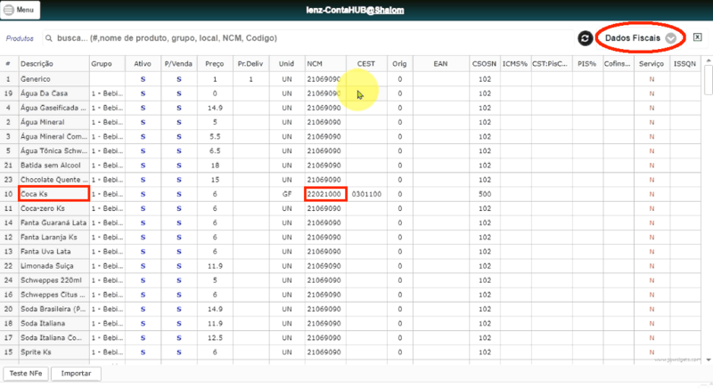Toggle Serviço N for Água Mineral
This screenshot has height=388, width=713.
[x=652, y=122]
